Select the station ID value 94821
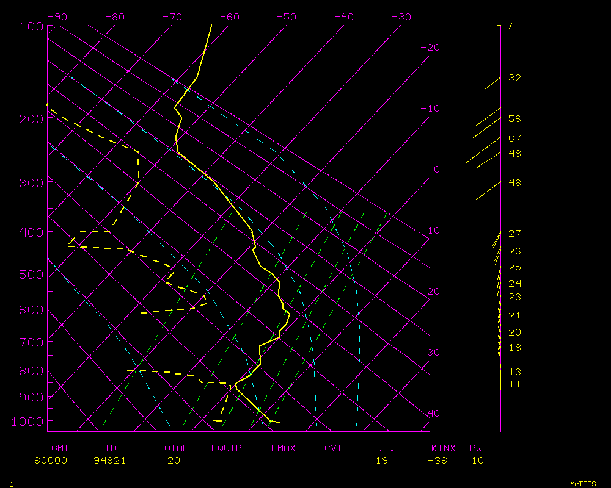Image resolution: width=611 pixels, height=488 pixels. tap(110, 461)
